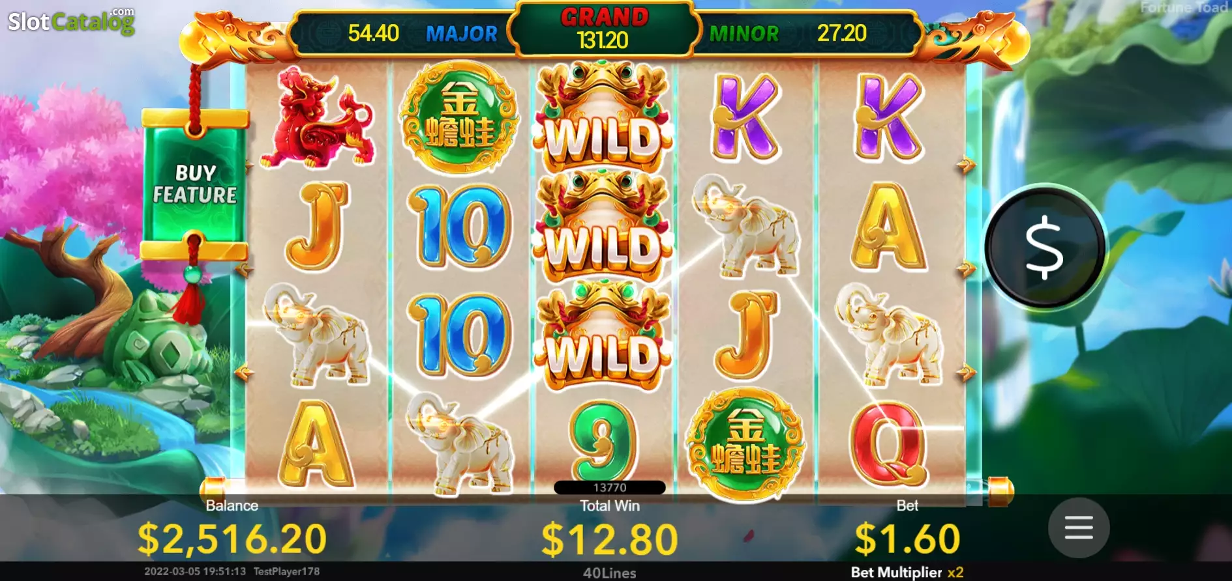The image size is (1232, 581).
Task: Click the green 9 symbol
Action: 602,442
